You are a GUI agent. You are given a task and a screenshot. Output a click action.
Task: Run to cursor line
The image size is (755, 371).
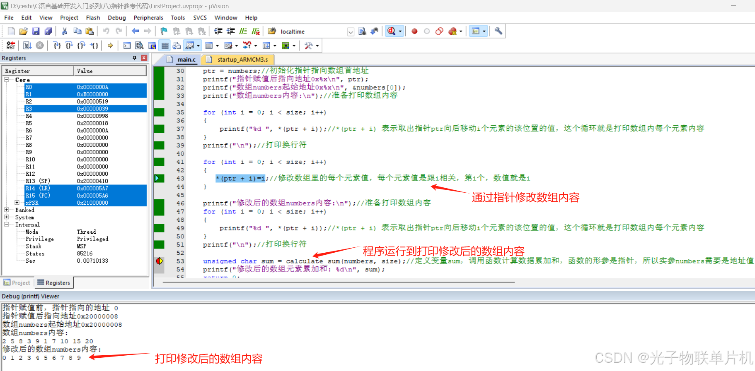94,45
